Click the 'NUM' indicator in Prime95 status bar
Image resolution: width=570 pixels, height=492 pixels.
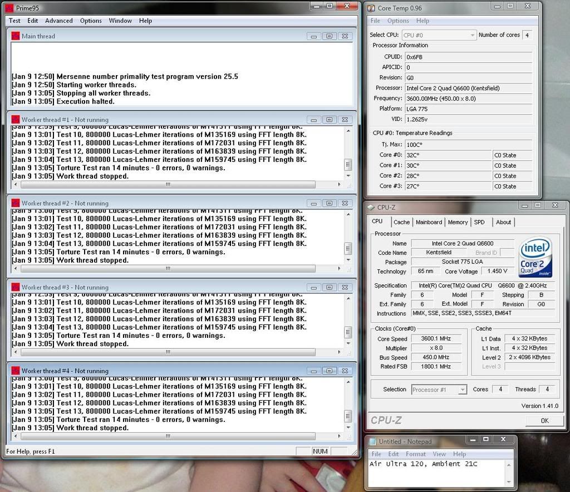(320, 451)
